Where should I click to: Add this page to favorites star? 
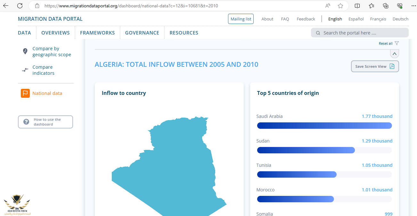click(x=340, y=6)
